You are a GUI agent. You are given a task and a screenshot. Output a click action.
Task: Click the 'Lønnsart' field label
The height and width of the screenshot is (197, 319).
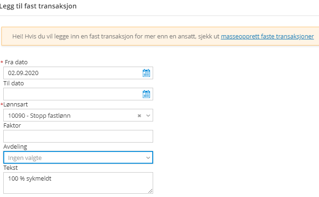coord(17,104)
